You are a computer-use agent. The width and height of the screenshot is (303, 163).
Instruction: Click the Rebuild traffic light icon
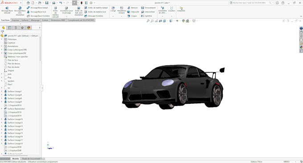(82, 3)
